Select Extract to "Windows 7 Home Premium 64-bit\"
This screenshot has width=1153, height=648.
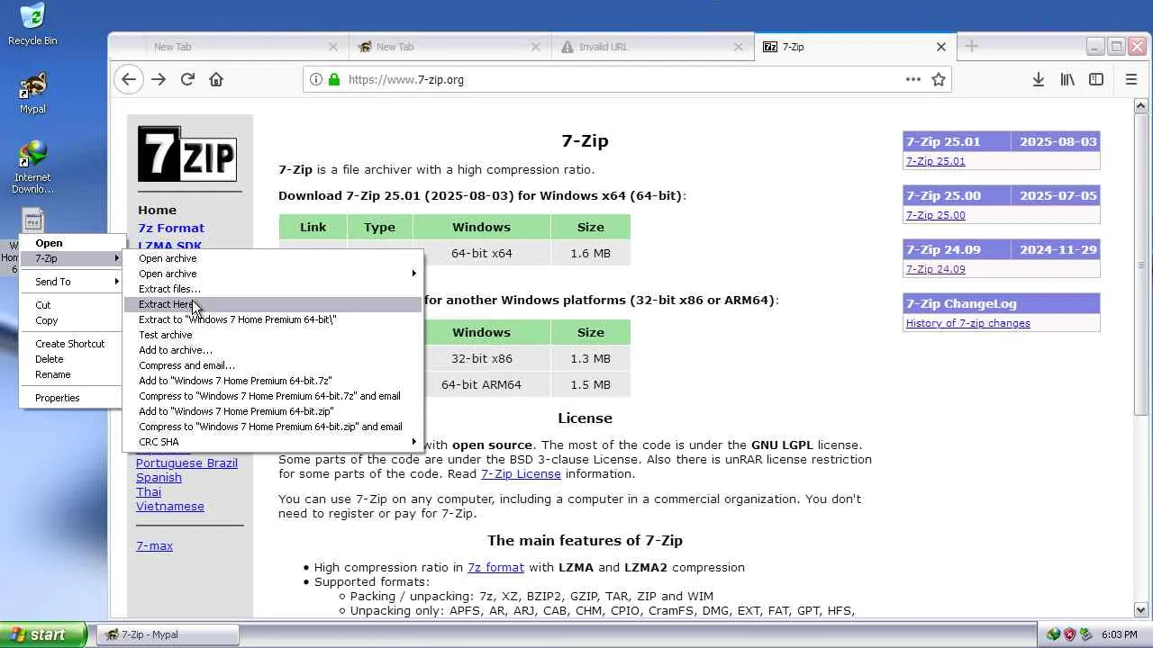pyautogui.click(x=273, y=319)
